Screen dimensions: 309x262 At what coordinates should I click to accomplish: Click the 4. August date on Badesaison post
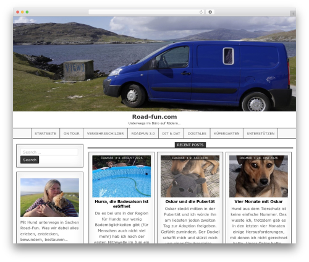point(130,158)
